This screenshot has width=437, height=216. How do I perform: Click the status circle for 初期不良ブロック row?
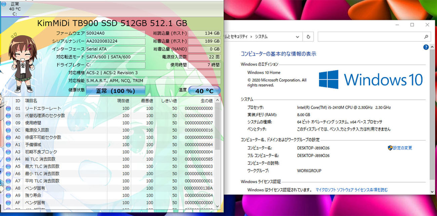tap(8, 152)
